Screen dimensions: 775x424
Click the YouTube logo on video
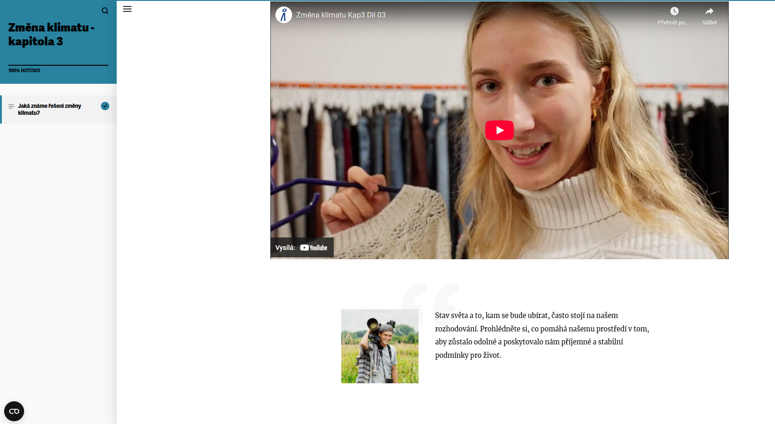click(313, 248)
